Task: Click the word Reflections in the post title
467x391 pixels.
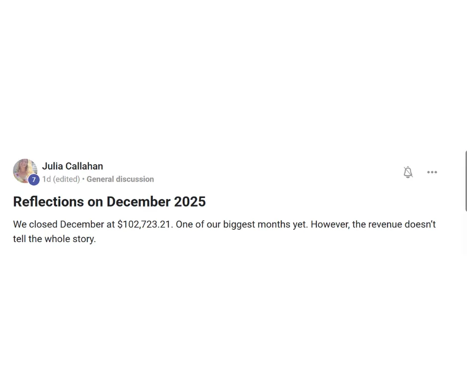Action: [49, 201]
